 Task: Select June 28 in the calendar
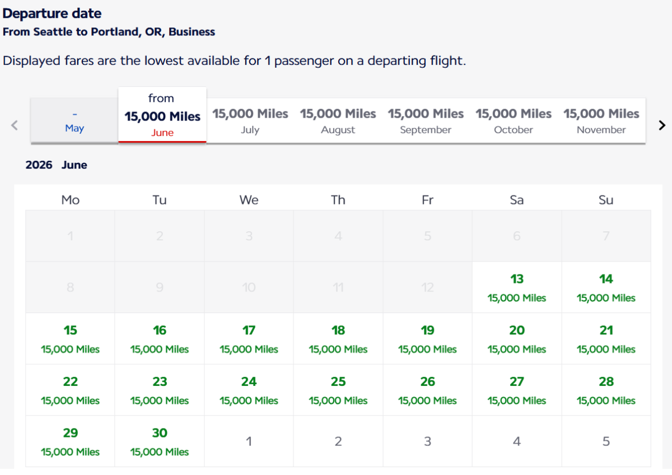pos(606,390)
